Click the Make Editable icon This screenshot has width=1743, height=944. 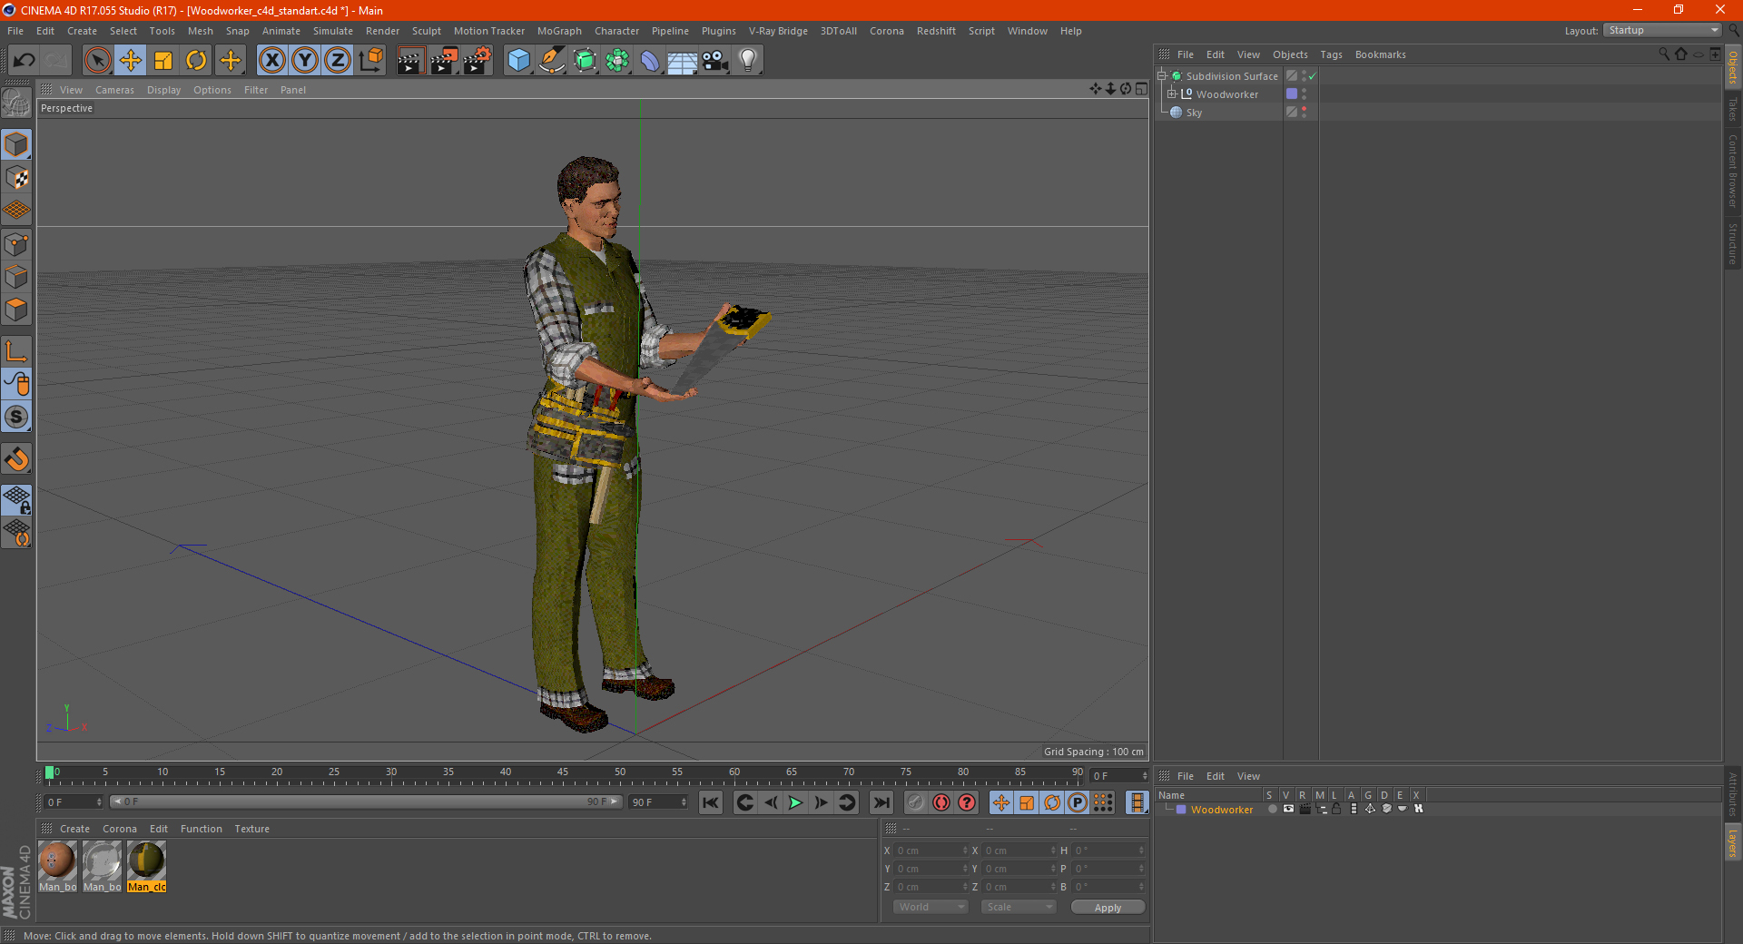pos(16,103)
